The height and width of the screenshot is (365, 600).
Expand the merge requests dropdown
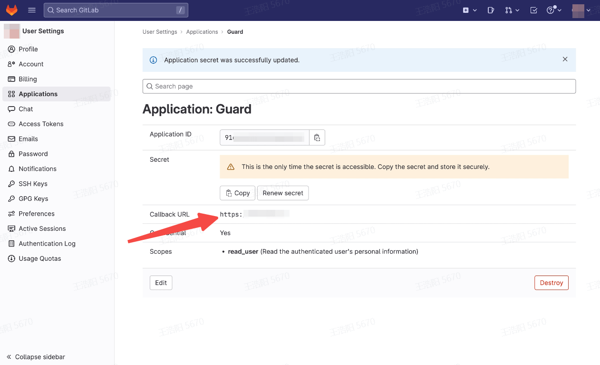click(x=512, y=10)
